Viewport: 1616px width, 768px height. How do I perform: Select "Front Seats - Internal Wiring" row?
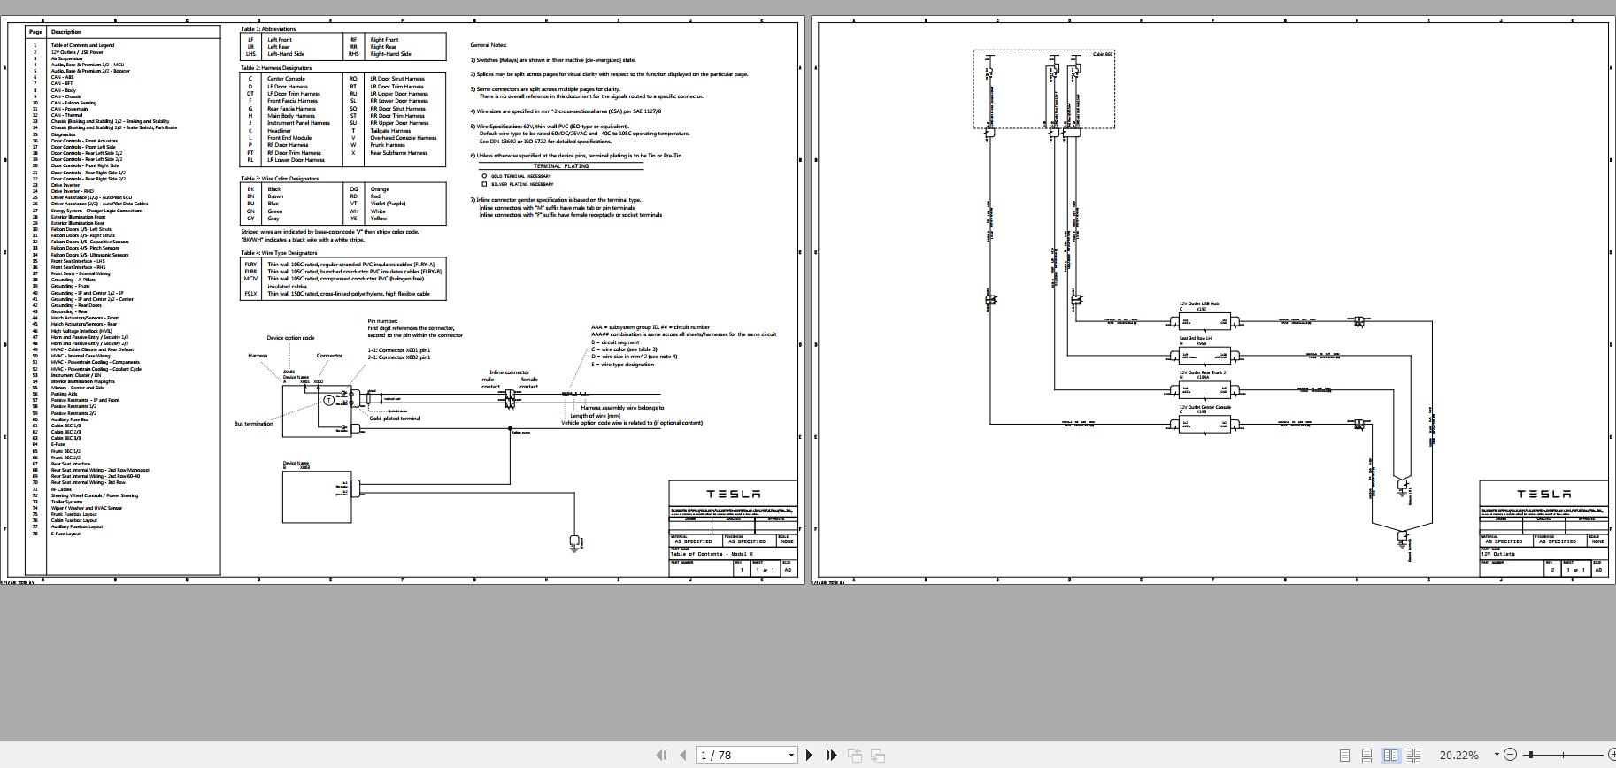pyautogui.click(x=81, y=273)
